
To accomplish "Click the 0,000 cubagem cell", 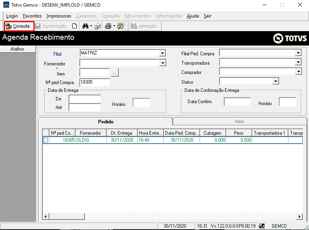I will click(x=212, y=140).
